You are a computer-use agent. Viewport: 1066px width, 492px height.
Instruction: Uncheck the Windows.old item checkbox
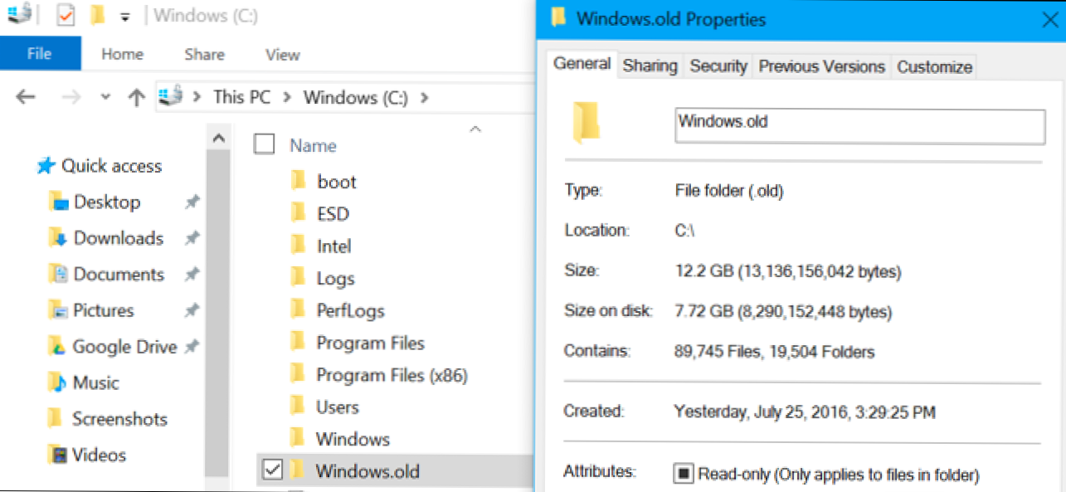click(x=271, y=470)
